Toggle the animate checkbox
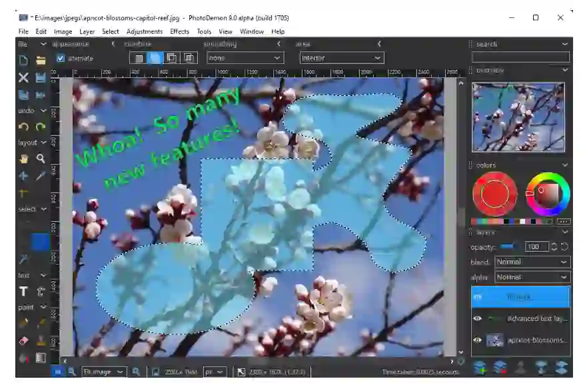Viewport: 581px width, 383px height. (61, 58)
